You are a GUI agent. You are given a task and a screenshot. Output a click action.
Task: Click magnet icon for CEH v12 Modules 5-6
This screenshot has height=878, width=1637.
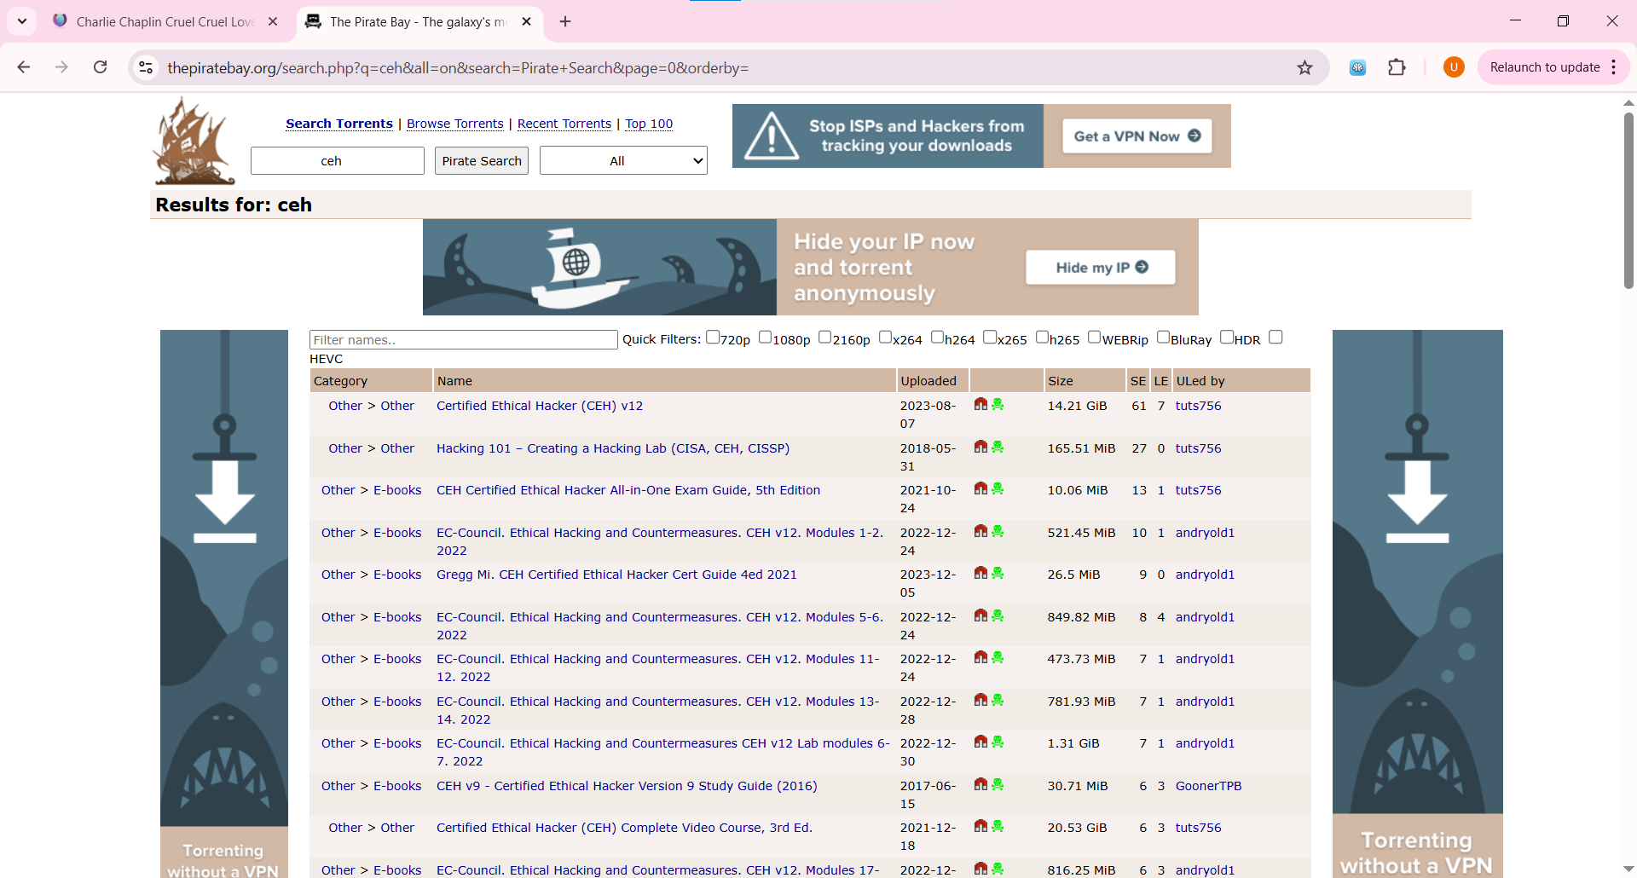coord(980,615)
